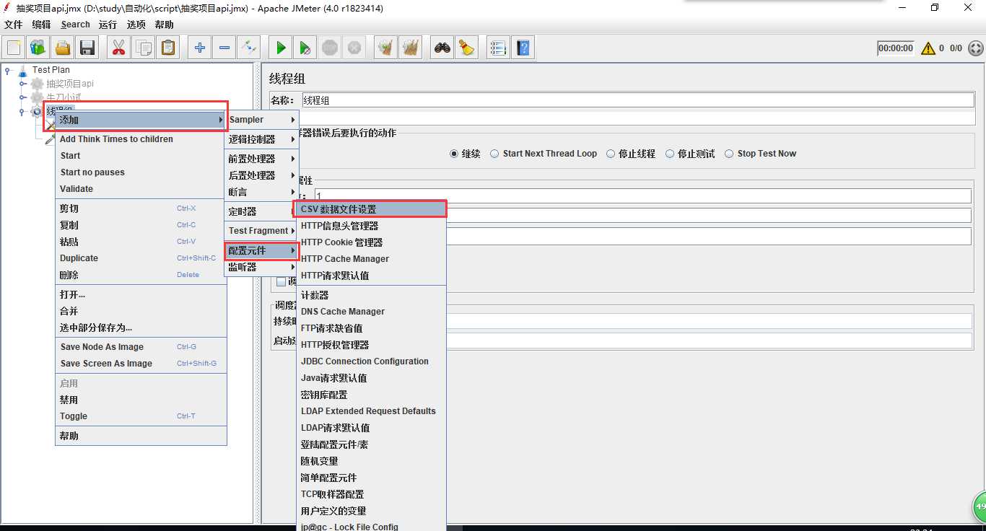Choose 用户定义的变量 menu item
Image resolution: width=986 pixels, height=531 pixels.
point(371,511)
